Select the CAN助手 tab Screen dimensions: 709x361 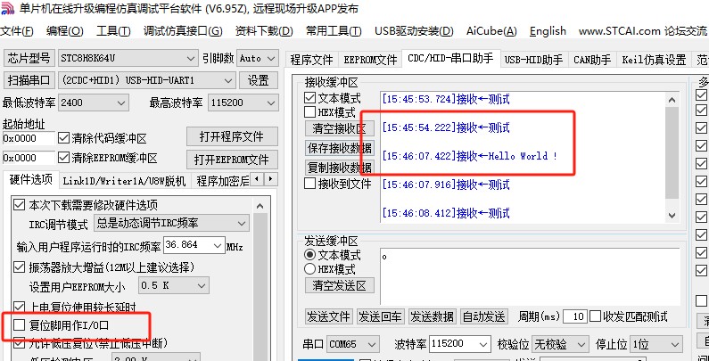pyautogui.click(x=592, y=59)
